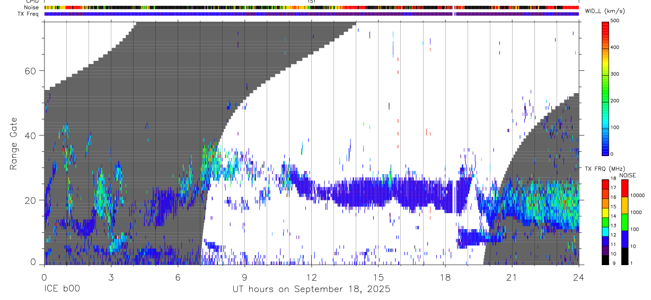The width and height of the screenshot is (651, 300).
Task: Click the 1000 label on NOISE legend
Action: (636, 212)
